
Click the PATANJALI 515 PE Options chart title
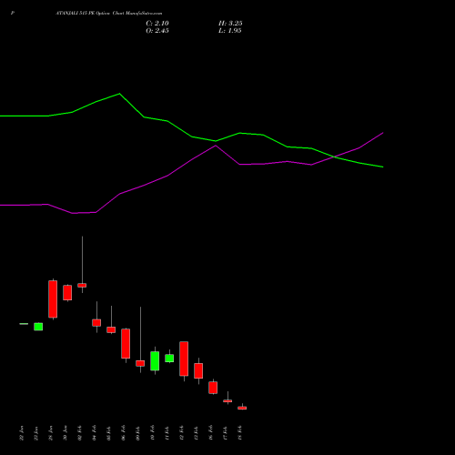[x=108, y=14]
